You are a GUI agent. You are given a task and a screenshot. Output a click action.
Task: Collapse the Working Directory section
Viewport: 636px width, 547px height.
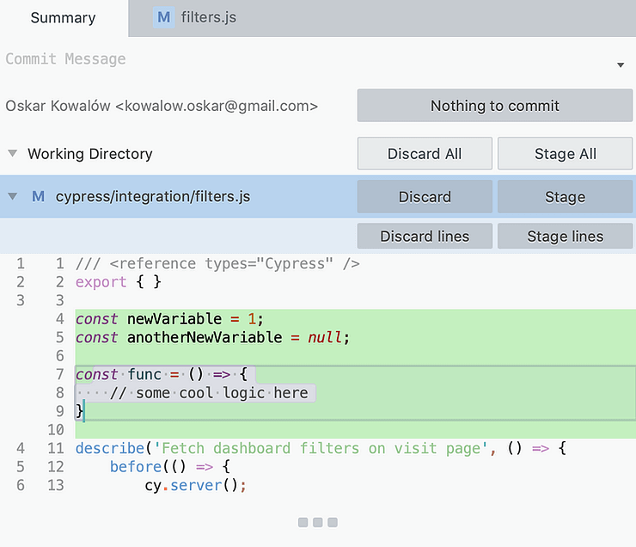[x=13, y=153]
